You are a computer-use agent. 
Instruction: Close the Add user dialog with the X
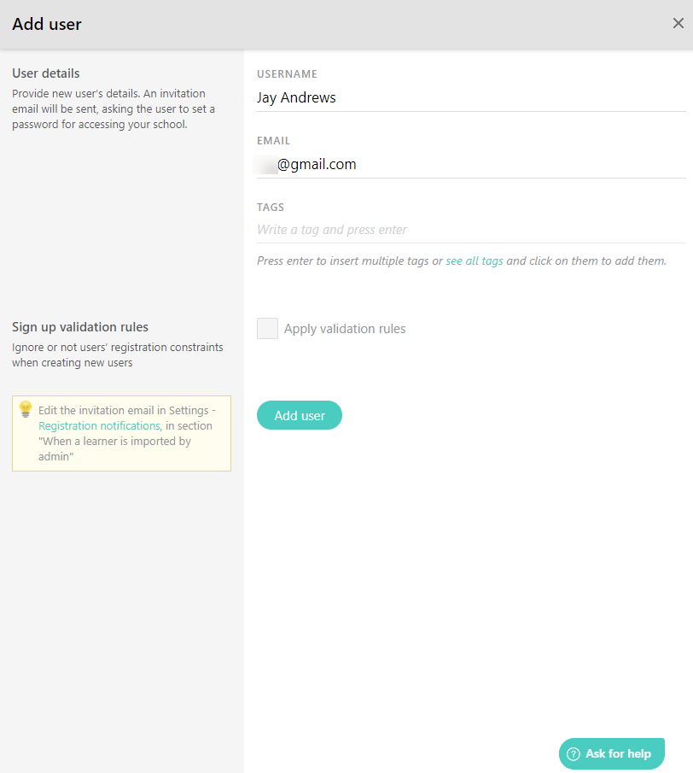point(678,24)
